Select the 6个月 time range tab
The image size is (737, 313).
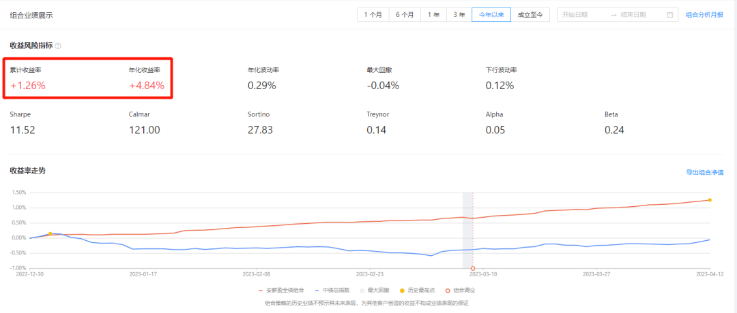pos(405,14)
